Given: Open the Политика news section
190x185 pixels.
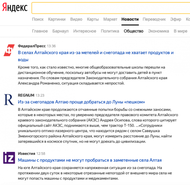Looking at the screenshot, I should click(110, 31).
